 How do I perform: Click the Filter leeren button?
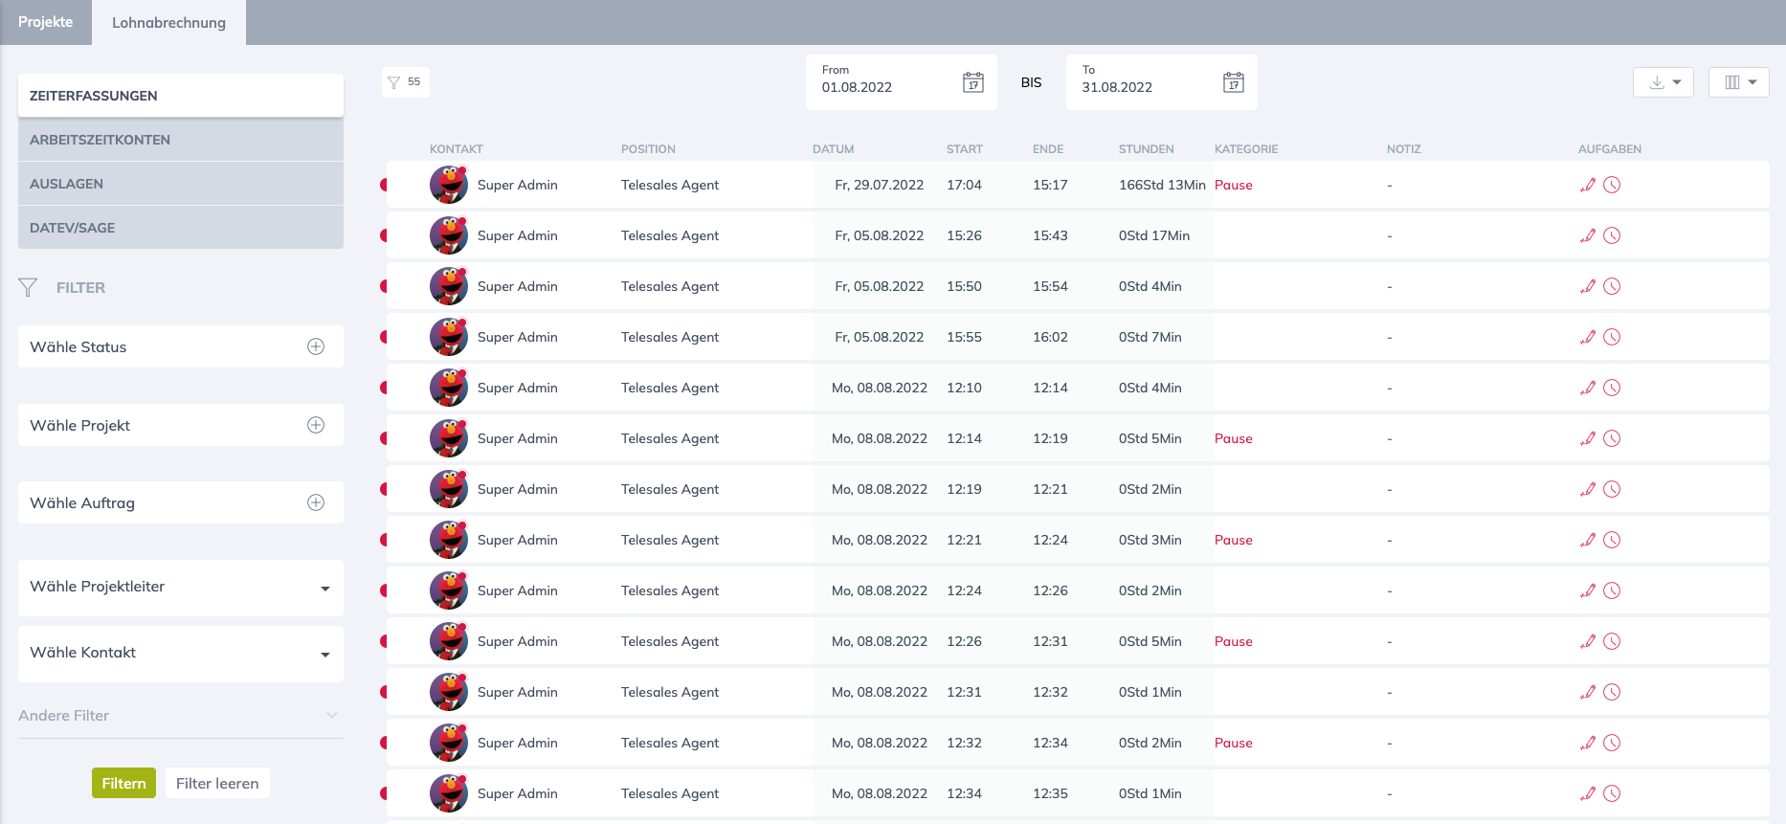(x=217, y=783)
